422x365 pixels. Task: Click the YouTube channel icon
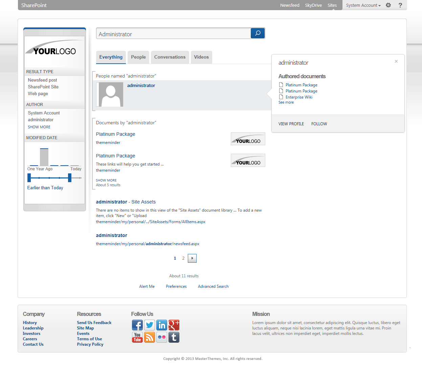(137, 337)
